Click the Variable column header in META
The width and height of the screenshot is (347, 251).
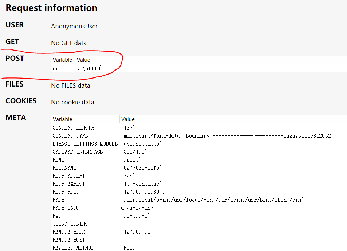[x=62, y=119]
